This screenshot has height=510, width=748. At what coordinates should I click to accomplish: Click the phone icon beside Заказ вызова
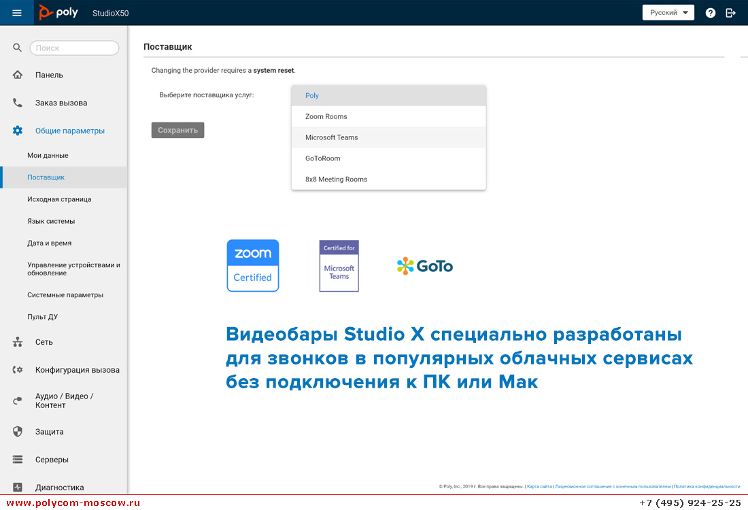click(x=18, y=103)
